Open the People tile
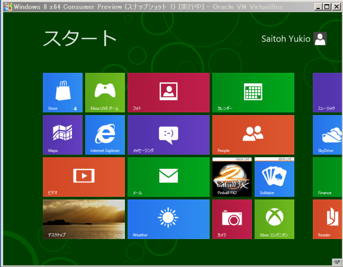The image size is (343, 267). point(253,135)
